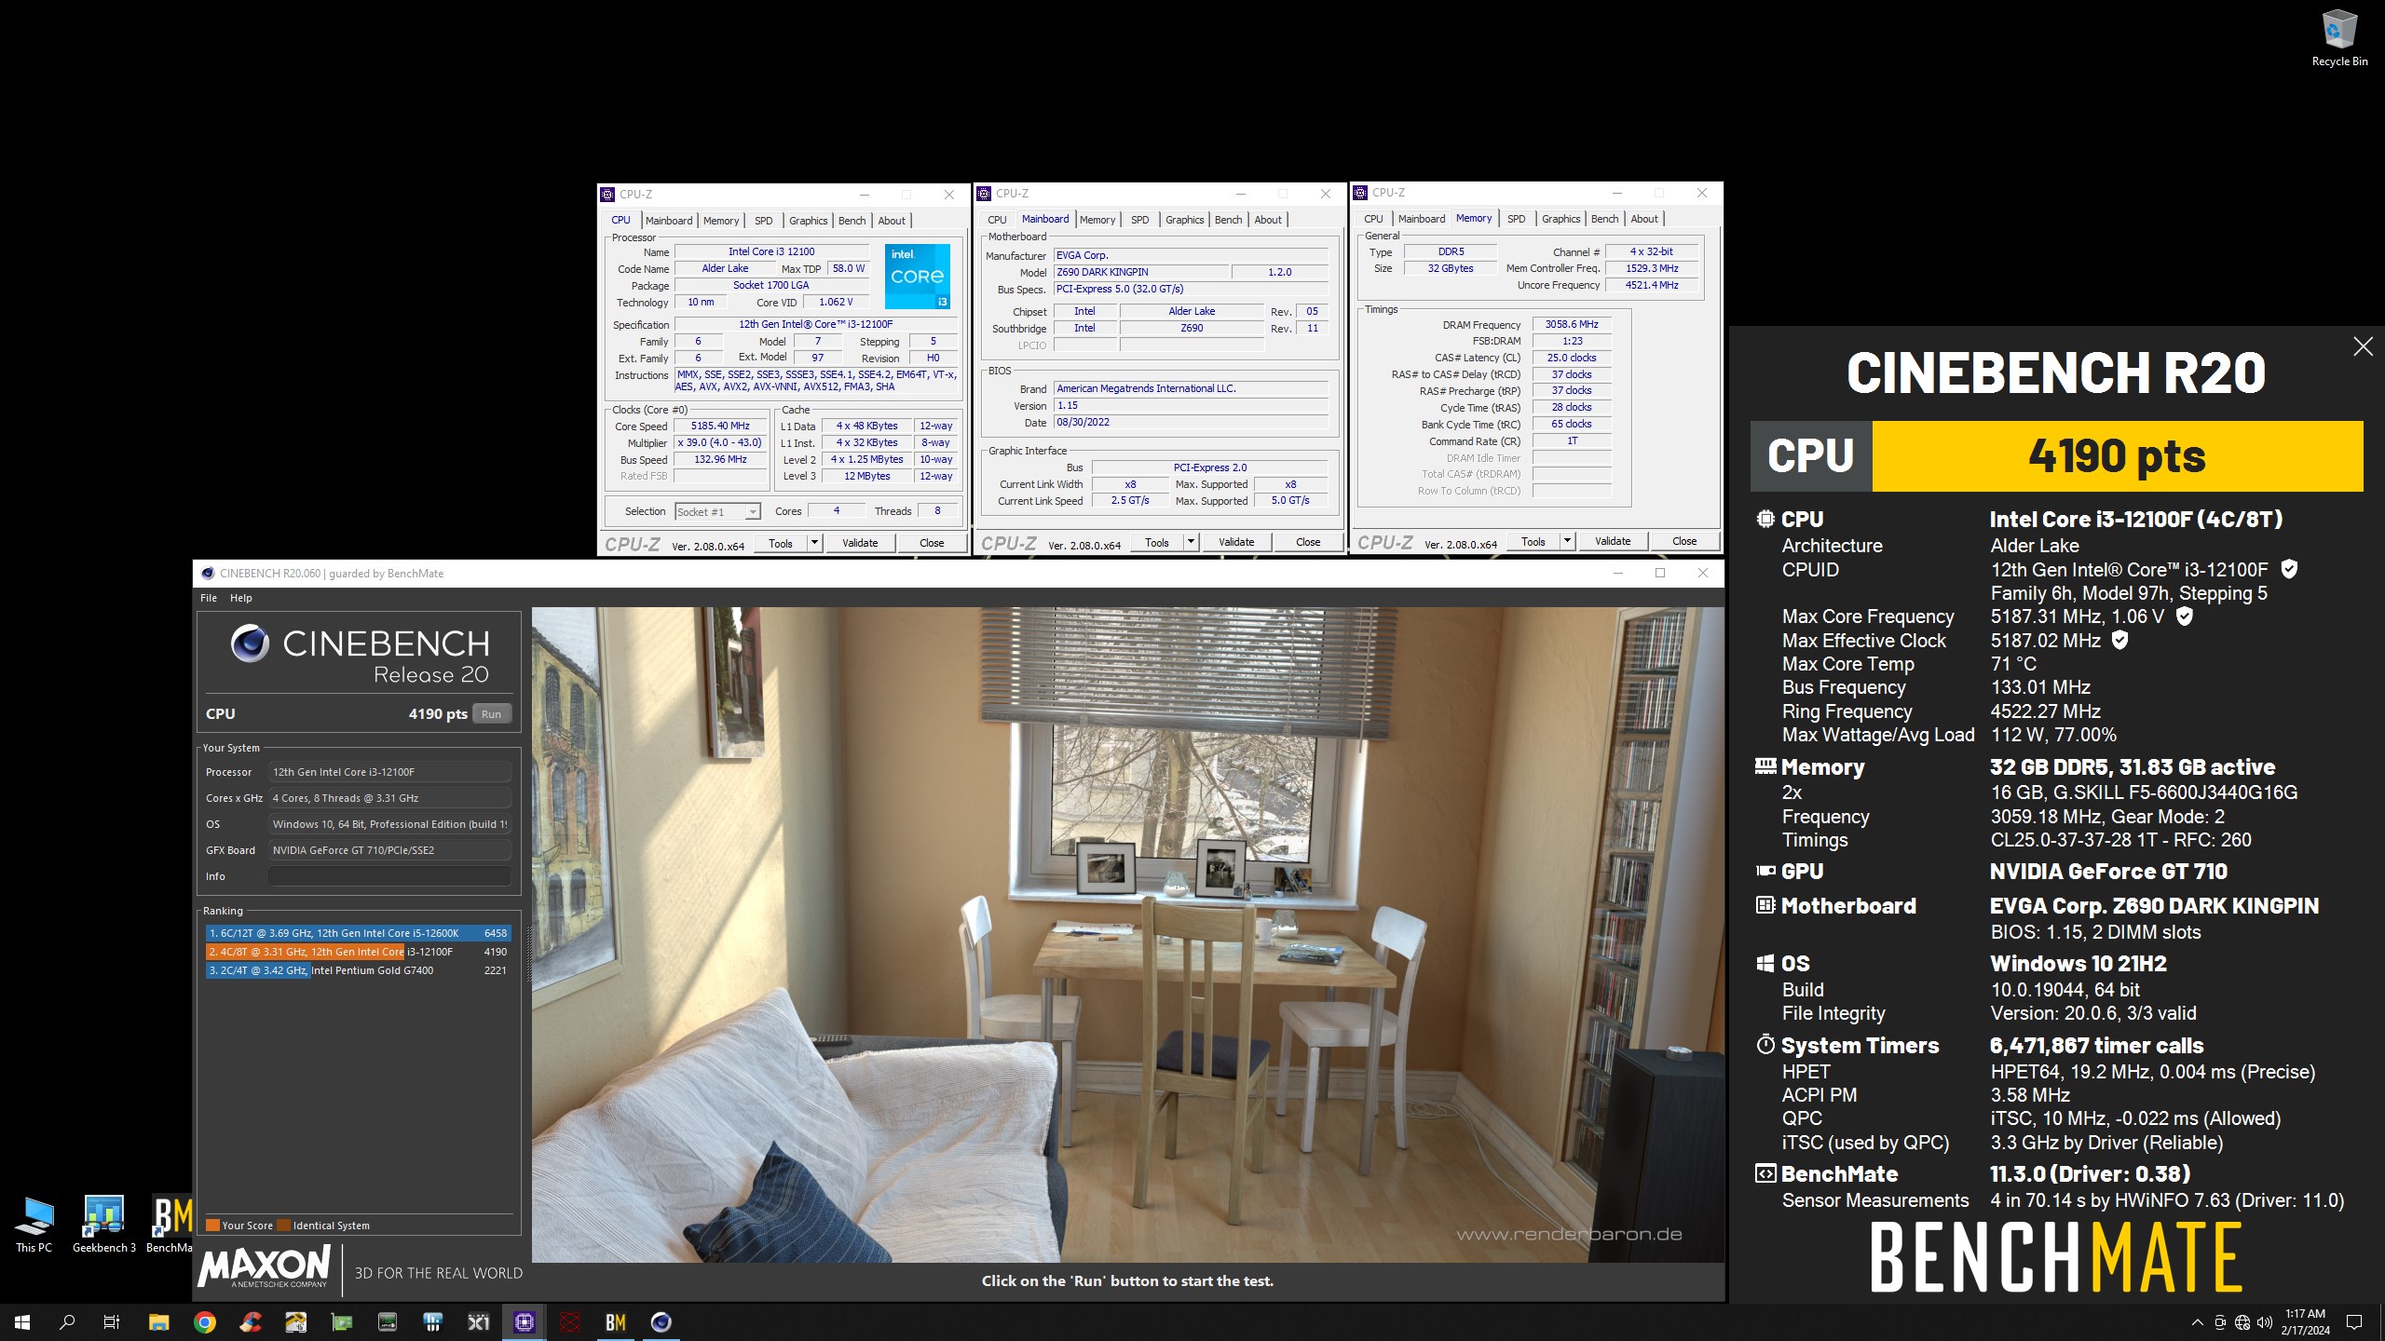Open Tools dropdown arrow in Memory CPU-Z window
Screen dimensions: 2385x1341
coord(1567,541)
